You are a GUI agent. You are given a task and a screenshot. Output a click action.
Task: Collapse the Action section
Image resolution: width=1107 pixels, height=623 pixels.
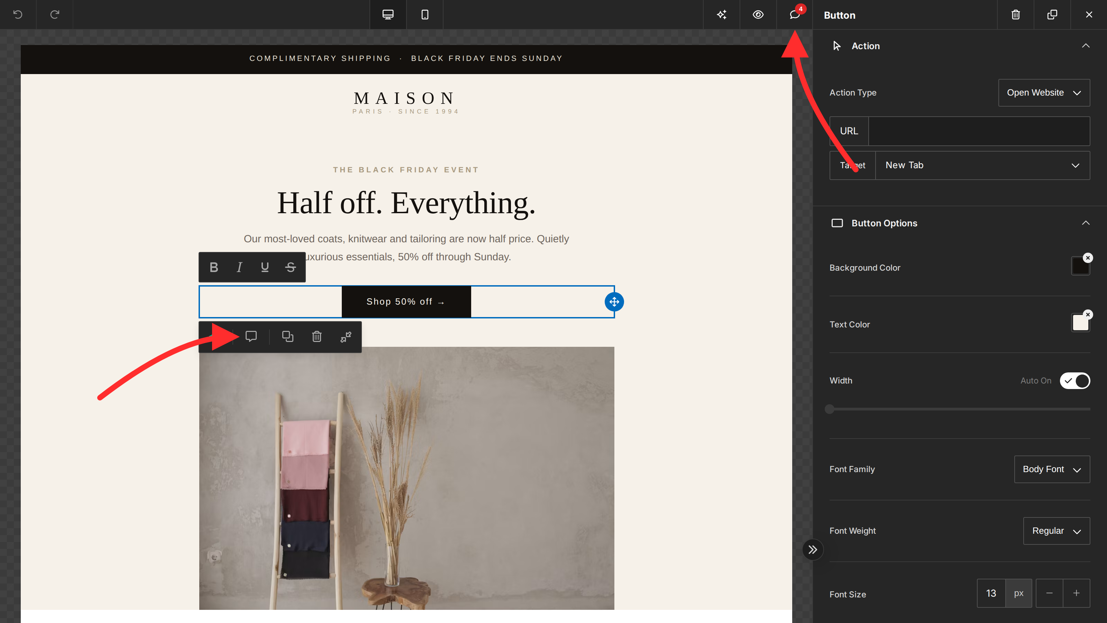click(x=1086, y=46)
